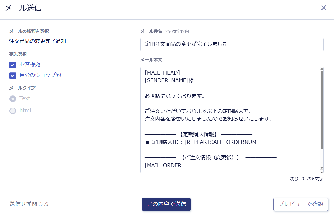Click the [REPEARTSALE_ORDERNUM] placeholder in the body
This screenshot has width=334, height=215.
point(221,142)
